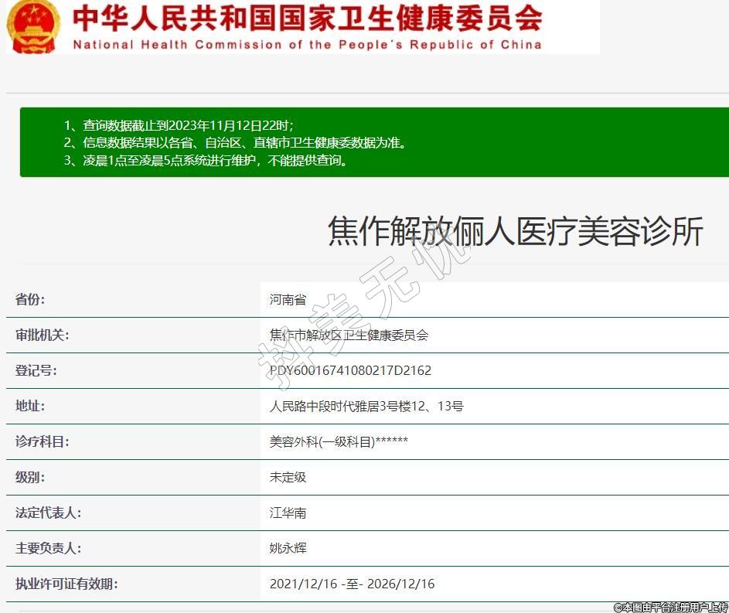The image size is (729, 613).
Task: Select the address 人民路中段时代雅居3号楼12、13号
Action: (366, 407)
